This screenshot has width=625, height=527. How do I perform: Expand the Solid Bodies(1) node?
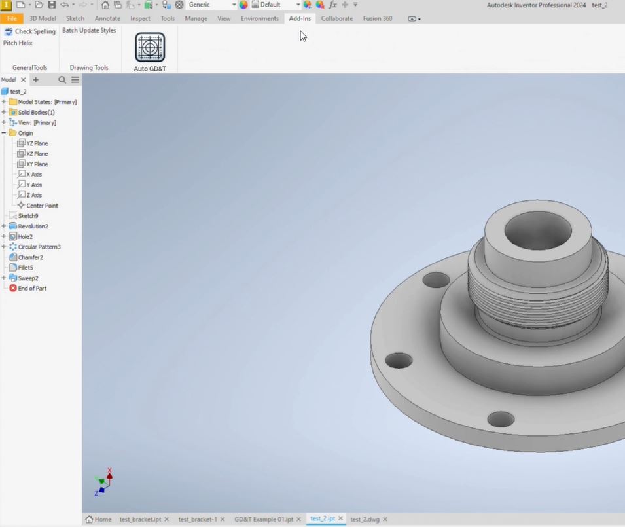click(x=3, y=112)
